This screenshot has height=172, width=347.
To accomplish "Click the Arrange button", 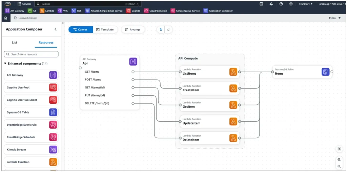I will click(133, 29).
